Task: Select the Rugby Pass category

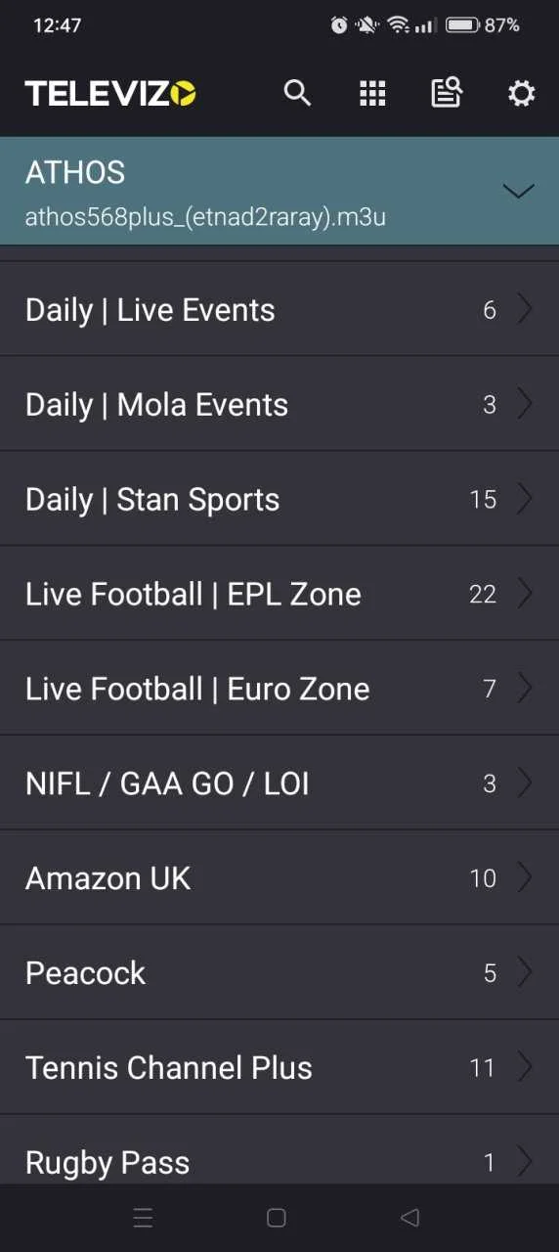Action: 279,1150
